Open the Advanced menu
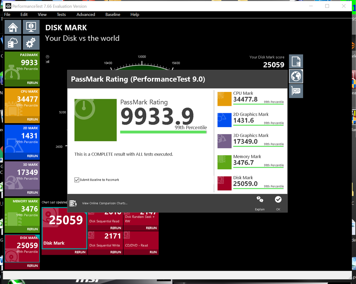Screen dimensions: 356x284 (x=86, y=15)
